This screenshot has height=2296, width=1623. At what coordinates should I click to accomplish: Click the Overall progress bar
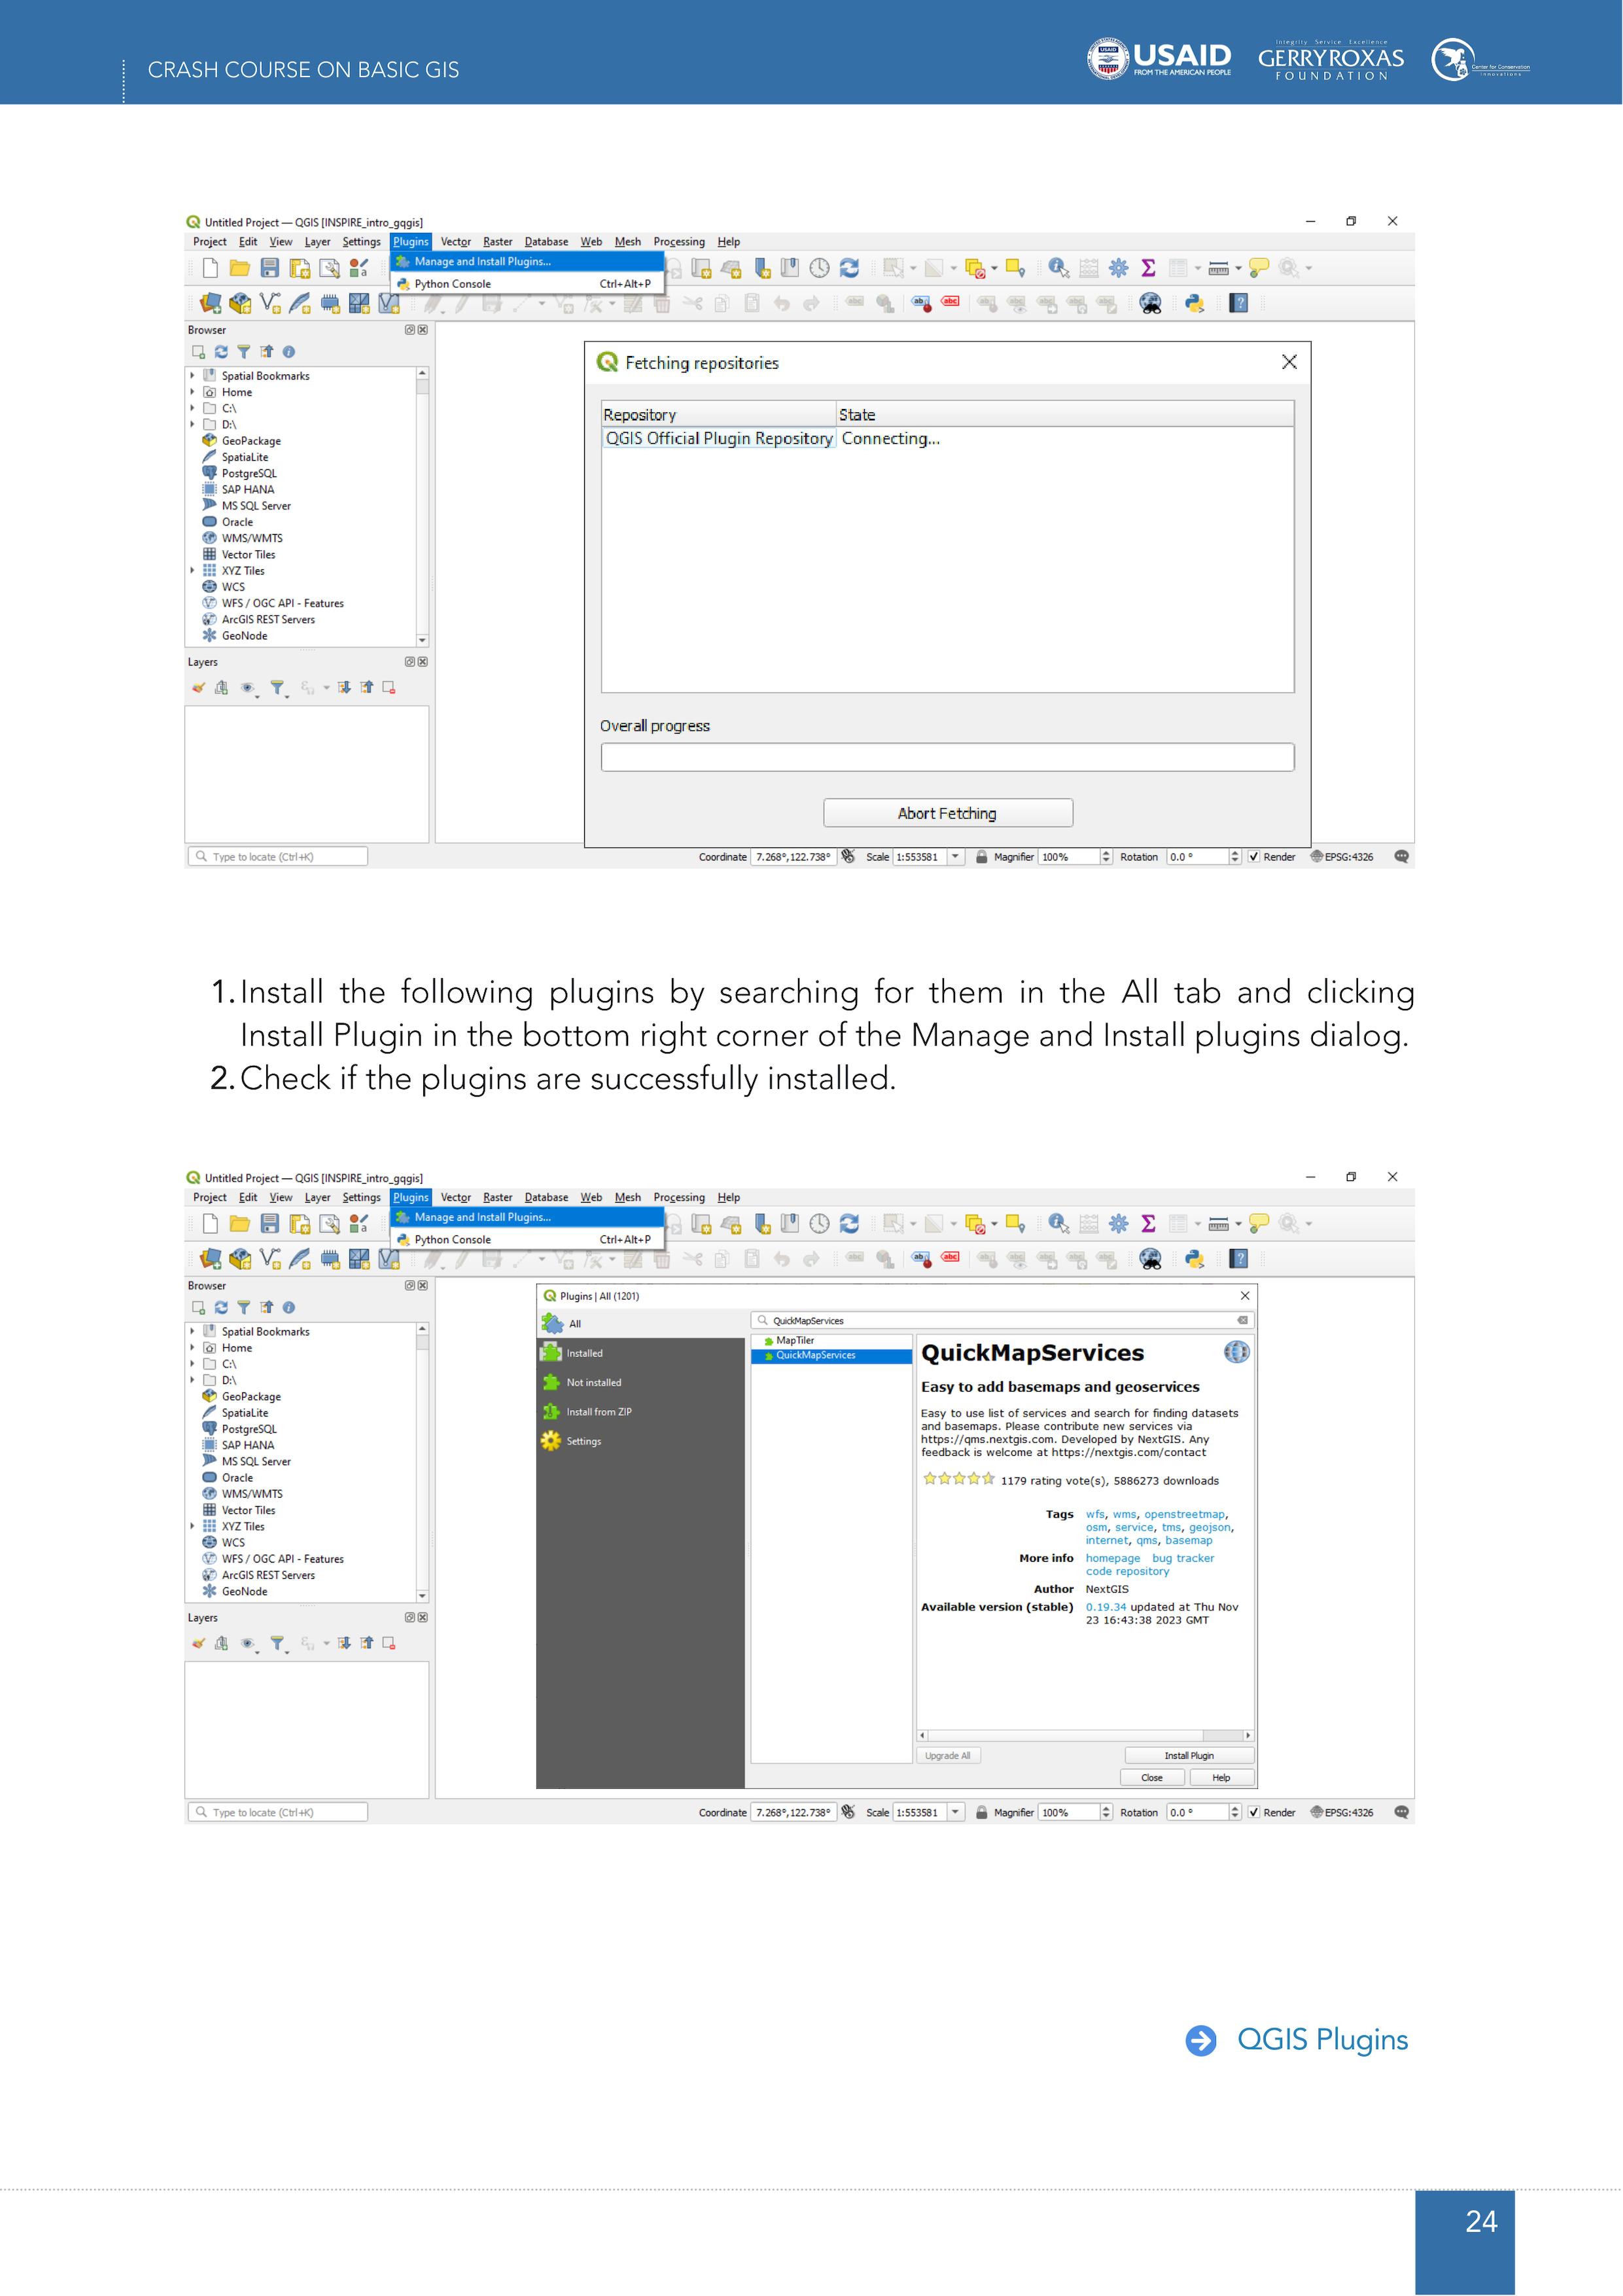[x=947, y=757]
